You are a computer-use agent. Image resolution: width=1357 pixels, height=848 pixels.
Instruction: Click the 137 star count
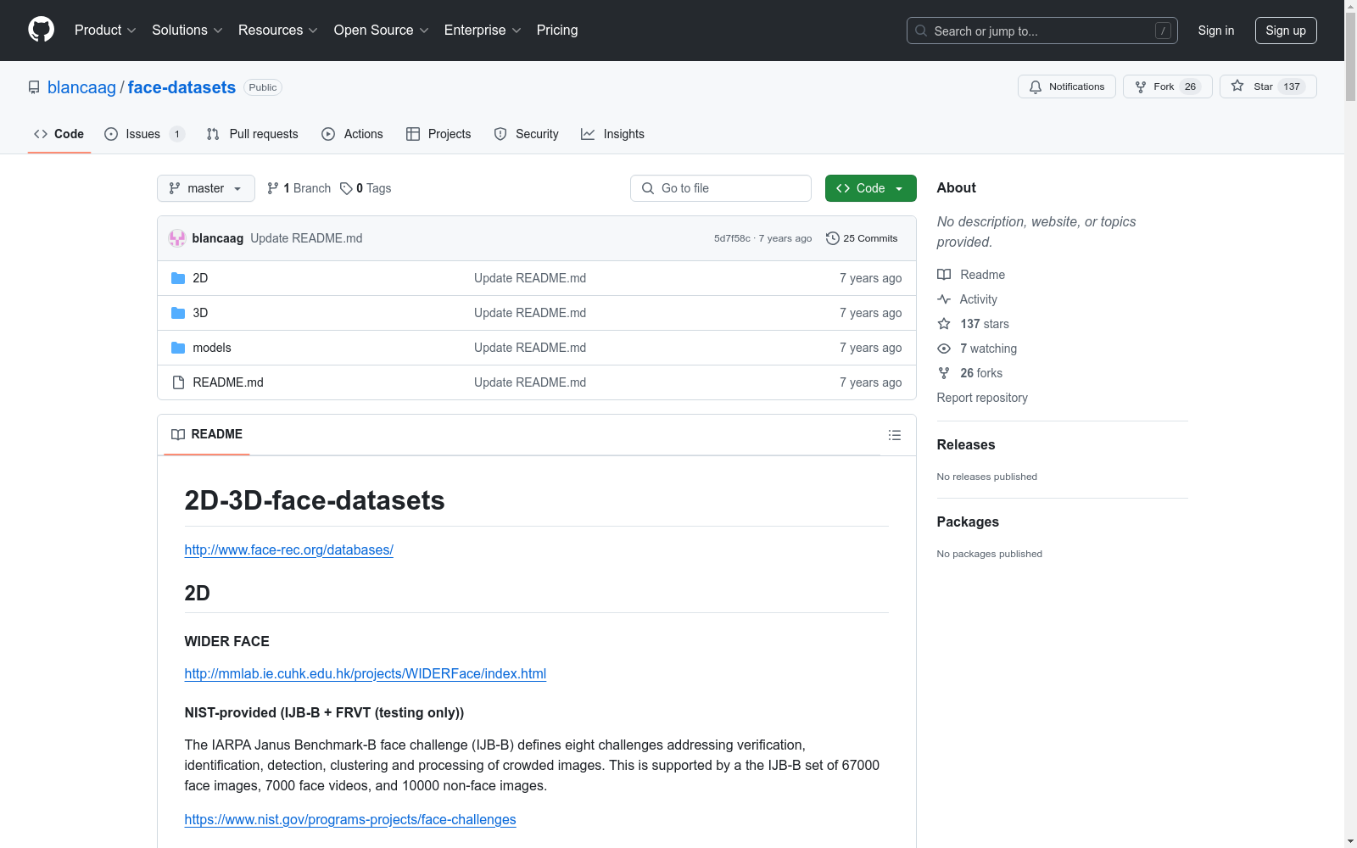pyautogui.click(x=1292, y=86)
